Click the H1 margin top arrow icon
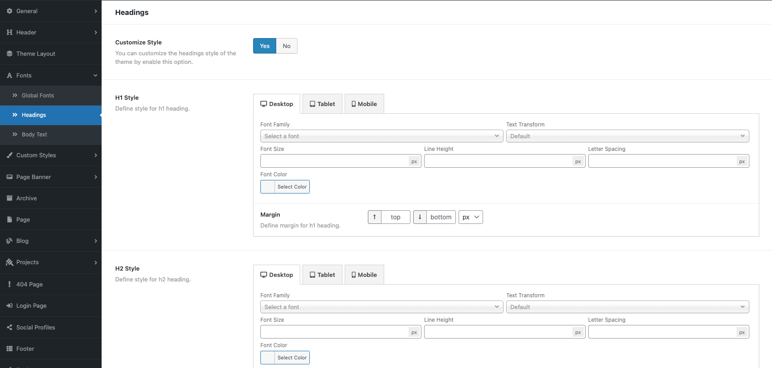This screenshot has height=368, width=772. tap(375, 217)
